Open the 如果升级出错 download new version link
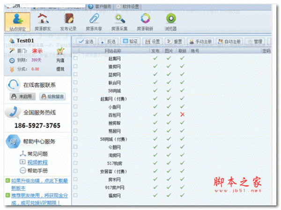Image resolution: width=281 pixels, height=210 pixels. [x=39, y=184]
